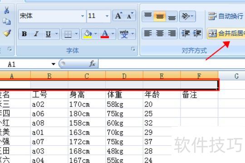Align text left
The height and width of the screenshot is (163, 245).
pyautogui.click(x=148, y=33)
